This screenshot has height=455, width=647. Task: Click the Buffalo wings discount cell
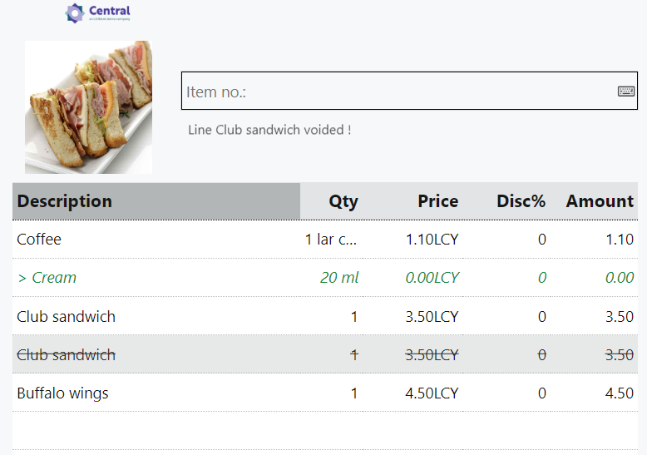pos(541,393)
